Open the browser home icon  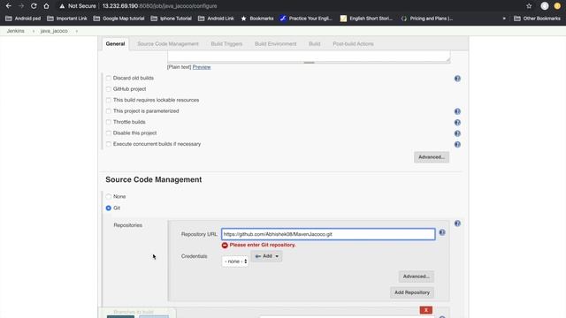pos(46,6)
